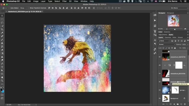The image size is (189, 106).
Task: Add a layer mask from Layers panel footer
Action: [x=171, y=104]
